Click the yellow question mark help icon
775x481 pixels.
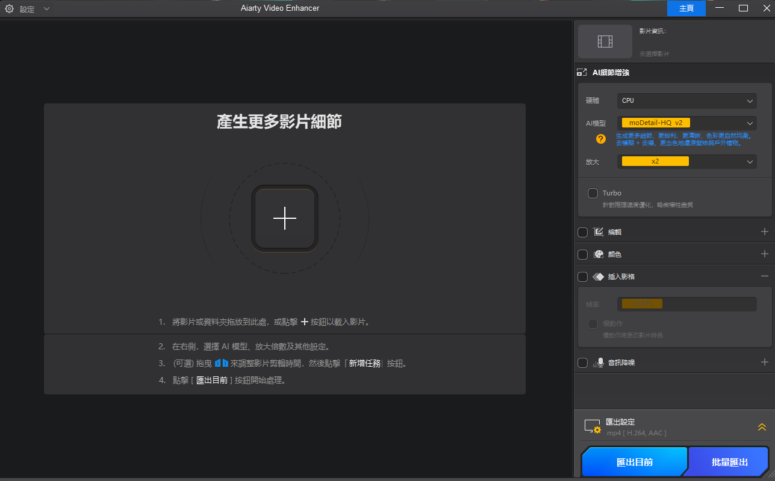[600, 139]
